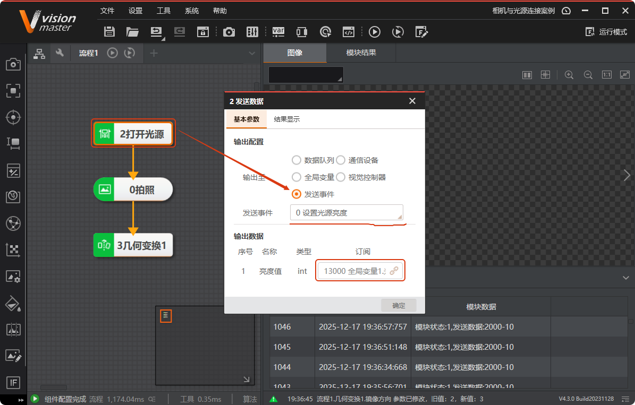The height and width of the screenshot is (405, 635).
Task: Open 帮助 menu
Action: click(x=220, y=11)
